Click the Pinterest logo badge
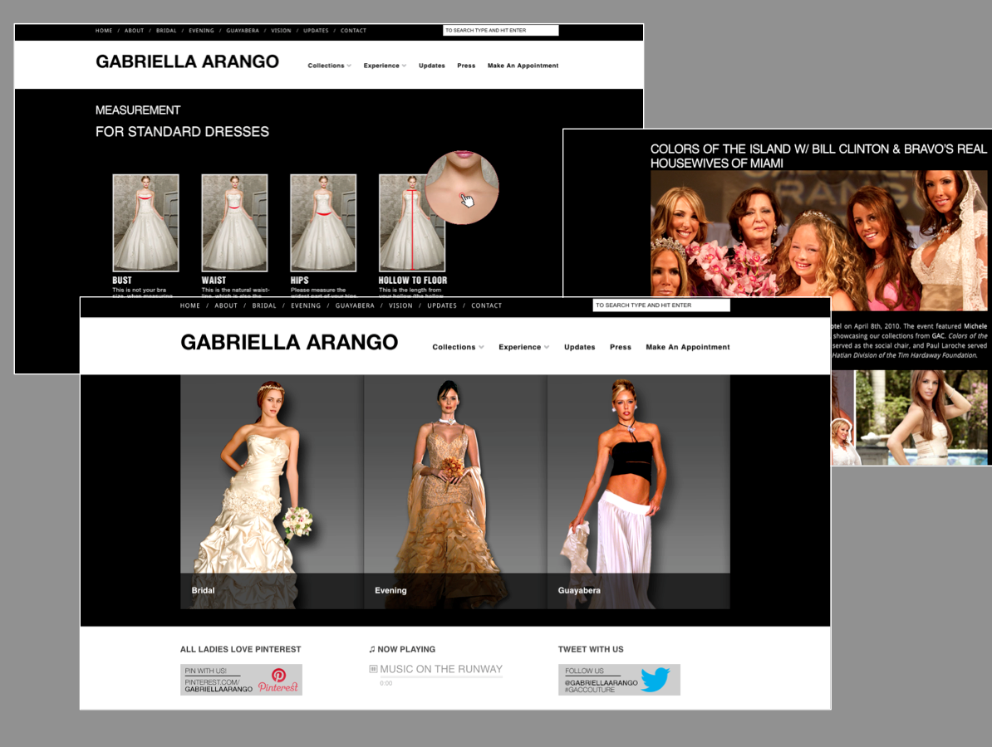The width and height of the screenshot is (992, 747). [x=277, y=680]
